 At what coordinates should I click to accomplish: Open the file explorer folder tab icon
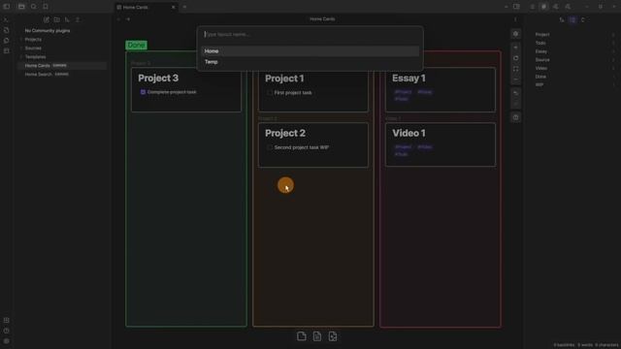(x=21, y=7)
